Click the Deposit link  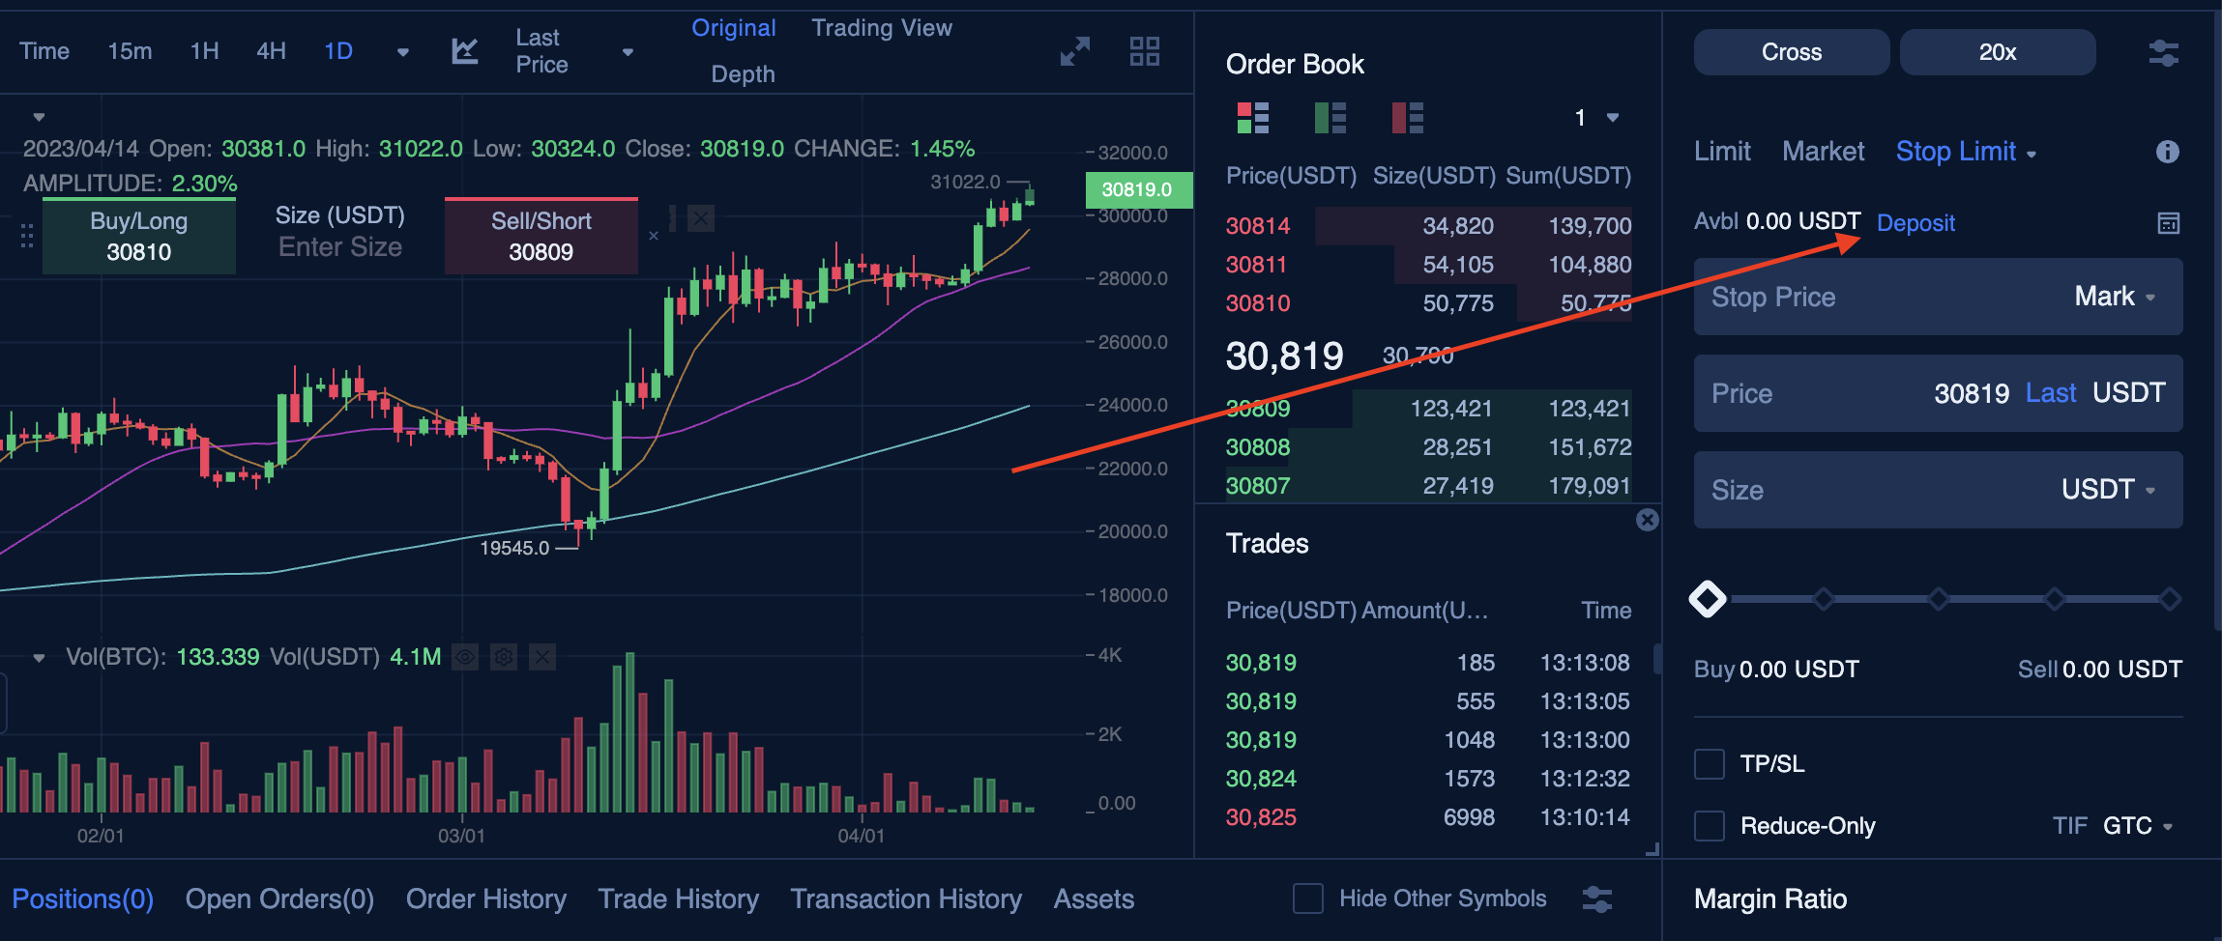coord(1915,223)
